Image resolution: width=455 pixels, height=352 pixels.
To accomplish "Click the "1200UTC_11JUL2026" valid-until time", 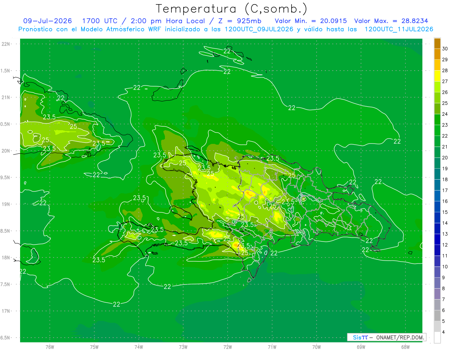I will 399,29.
